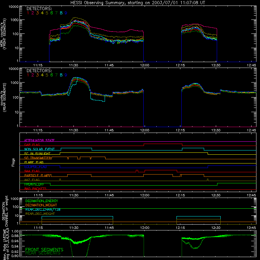Click the REAR_DEC_CHAN/128 legend label
The width and height of the screenshot is (260, 260).
click(x=43, y=210)
